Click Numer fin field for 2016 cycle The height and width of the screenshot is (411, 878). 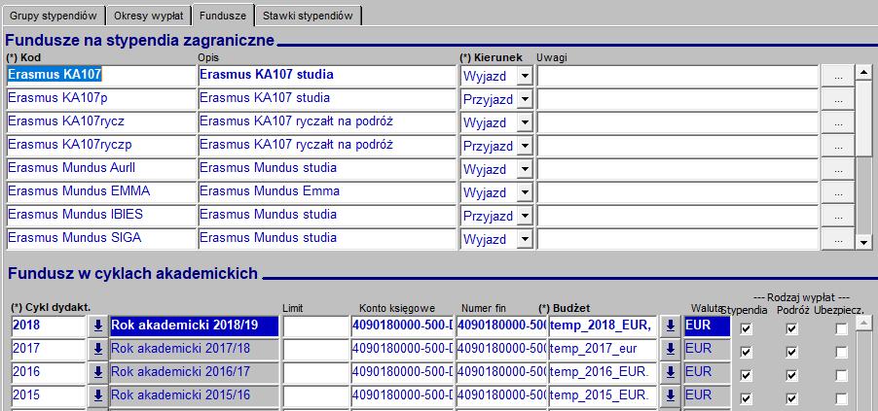coord(501,373)
